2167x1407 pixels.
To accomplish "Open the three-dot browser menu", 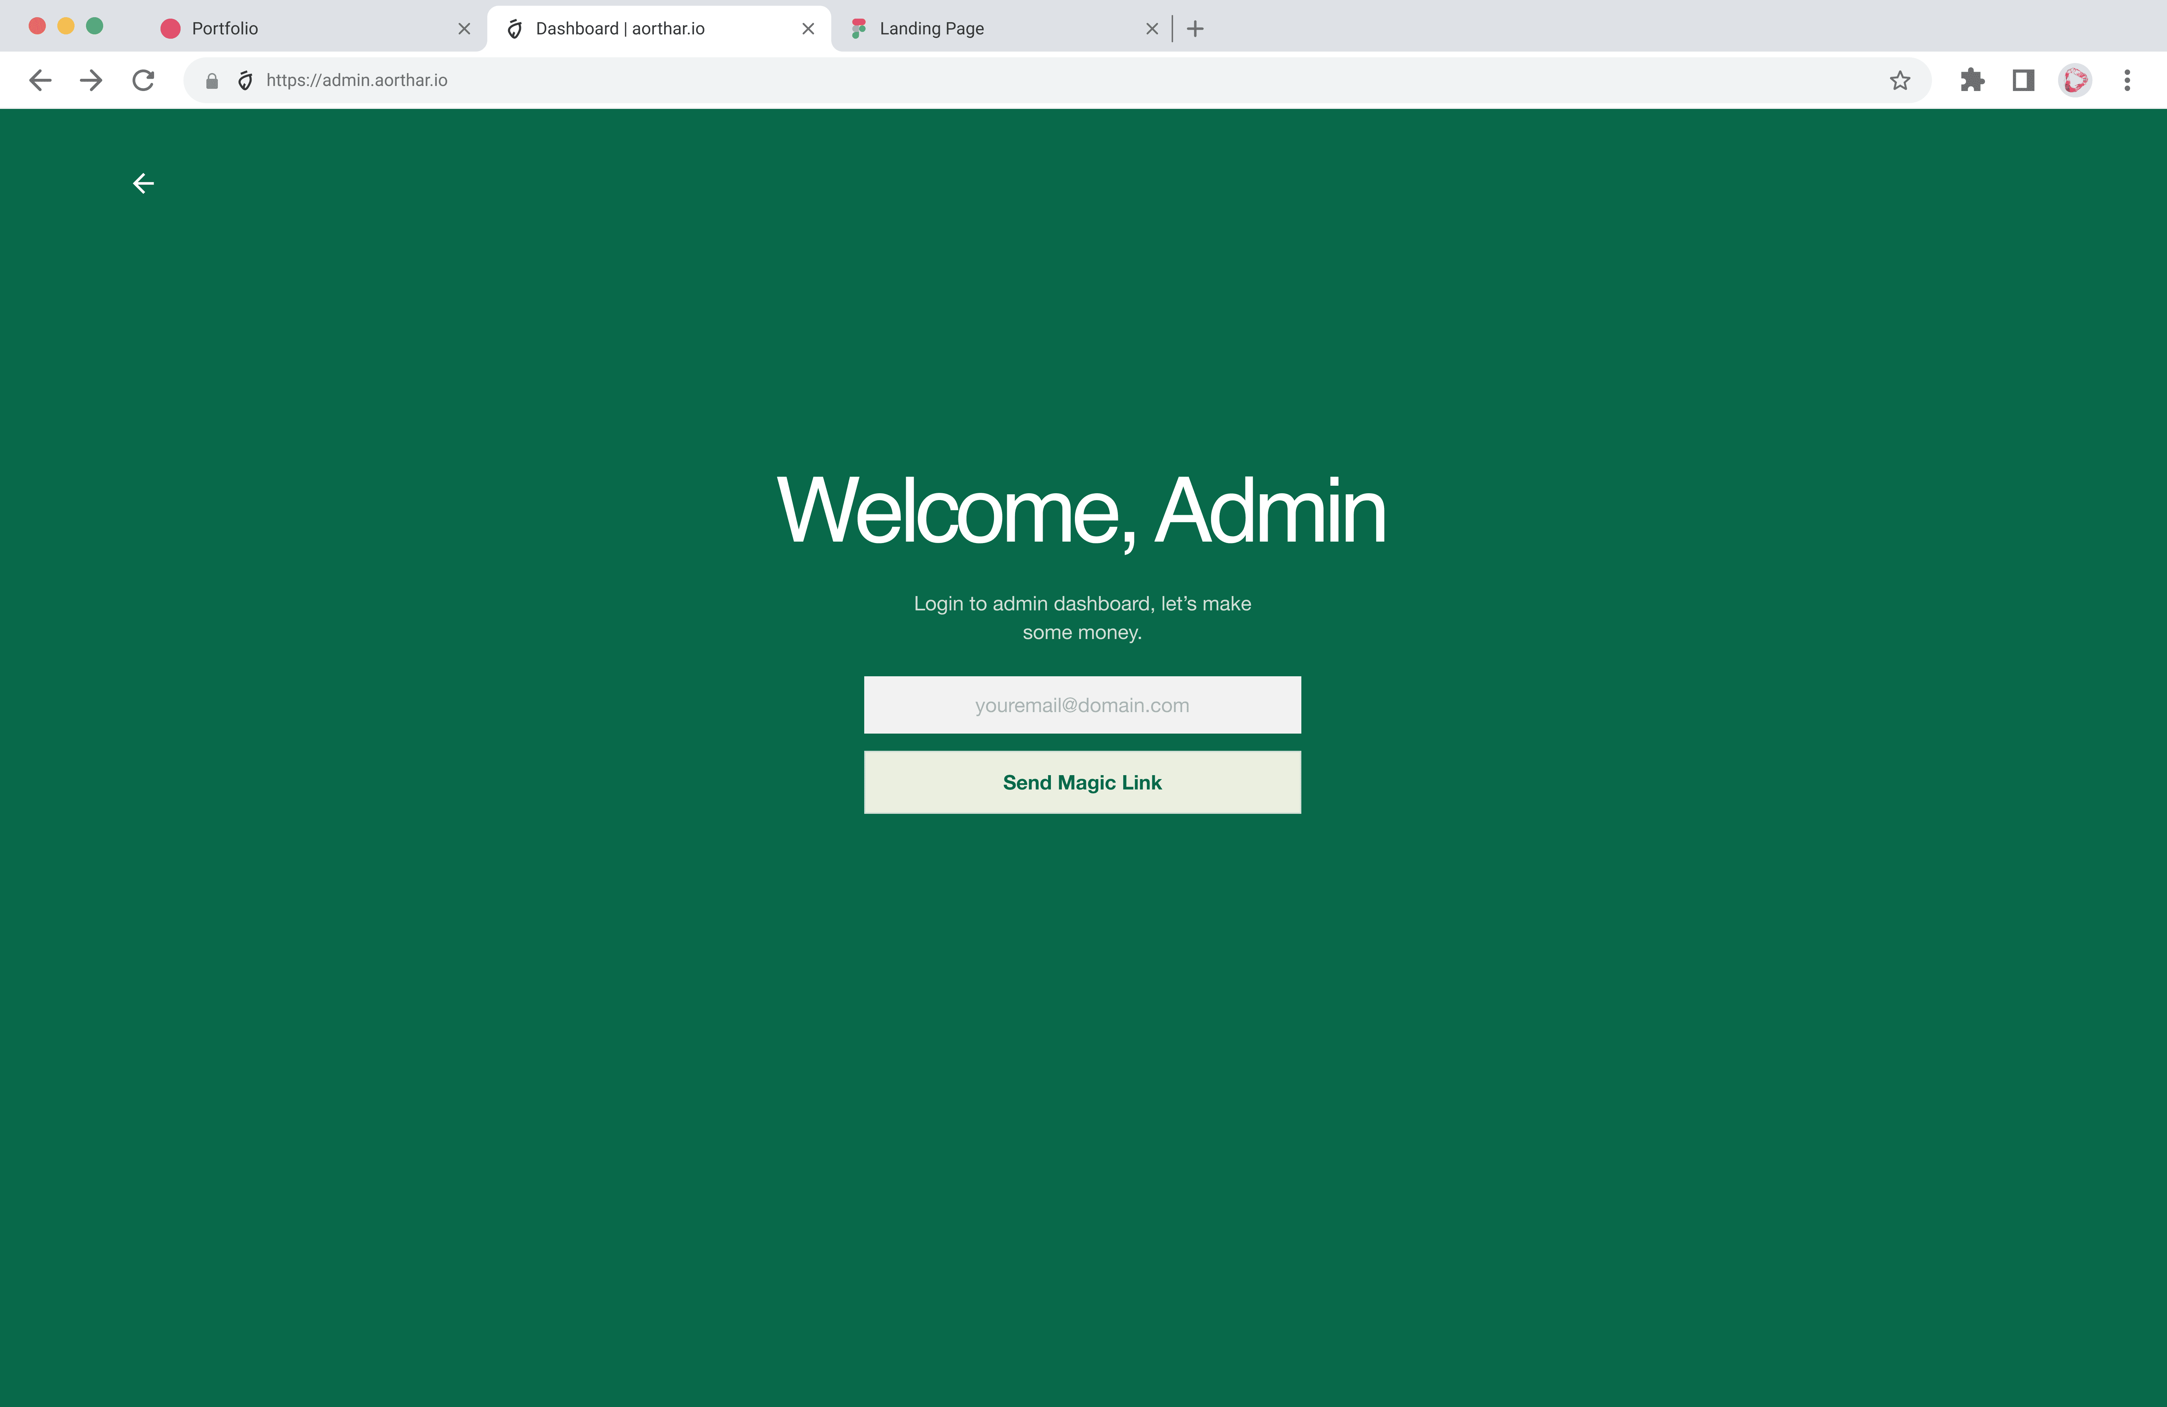I will (x=2127, y=80).
